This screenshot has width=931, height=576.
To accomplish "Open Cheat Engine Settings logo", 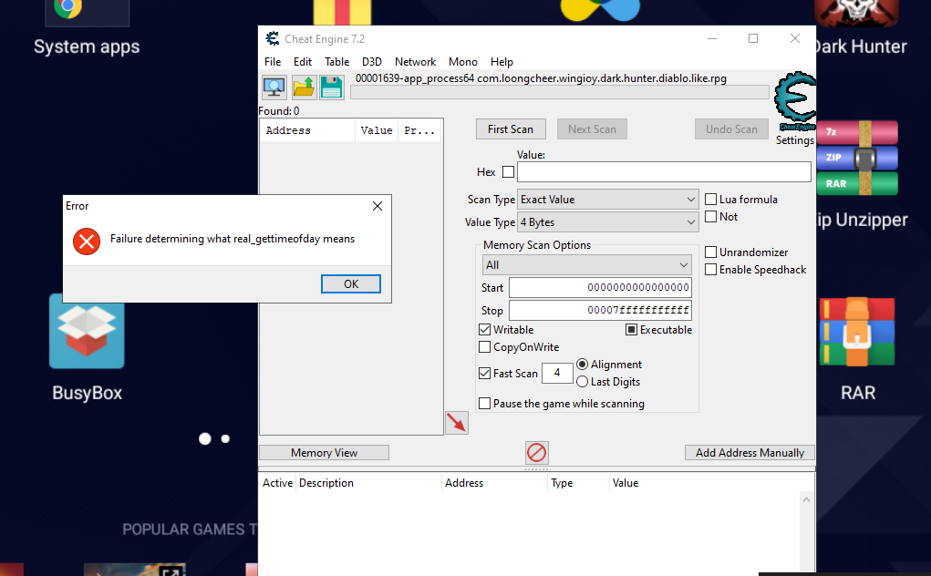I will point(794,101).
